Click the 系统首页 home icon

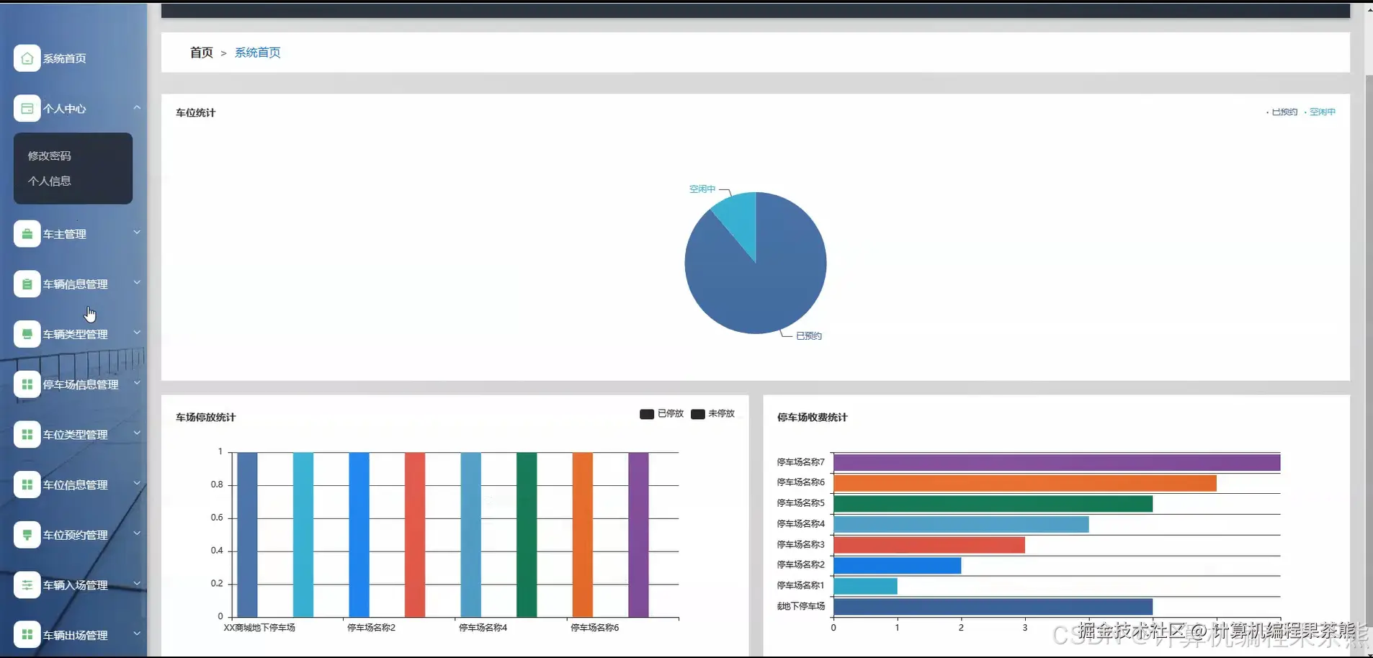tap(27, 58)
